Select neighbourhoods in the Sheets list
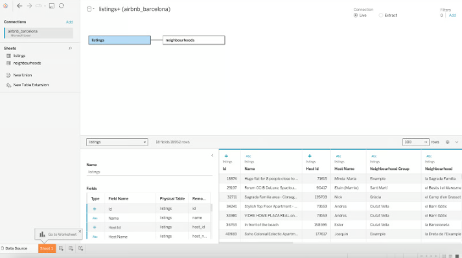This screenshot has width=462, height=258. (27, 63)
